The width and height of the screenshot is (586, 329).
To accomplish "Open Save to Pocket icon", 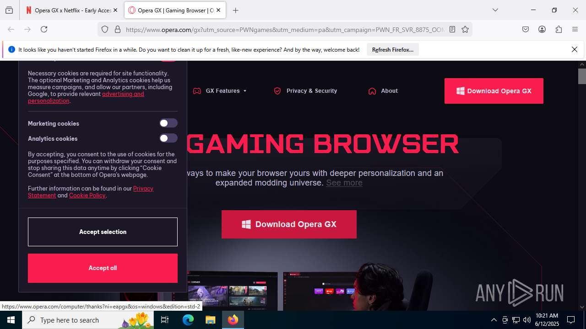I will 526,29.
